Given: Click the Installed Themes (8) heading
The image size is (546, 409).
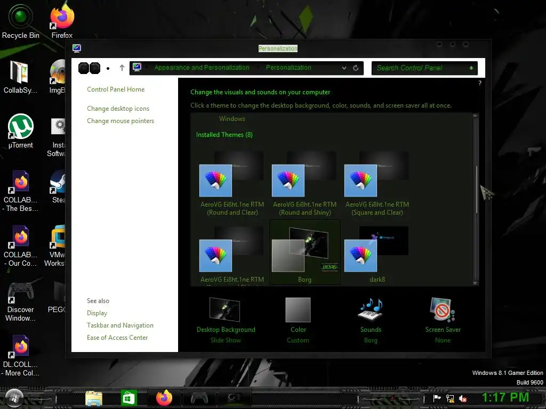Looking at the screenshot, I should (224, 135).
